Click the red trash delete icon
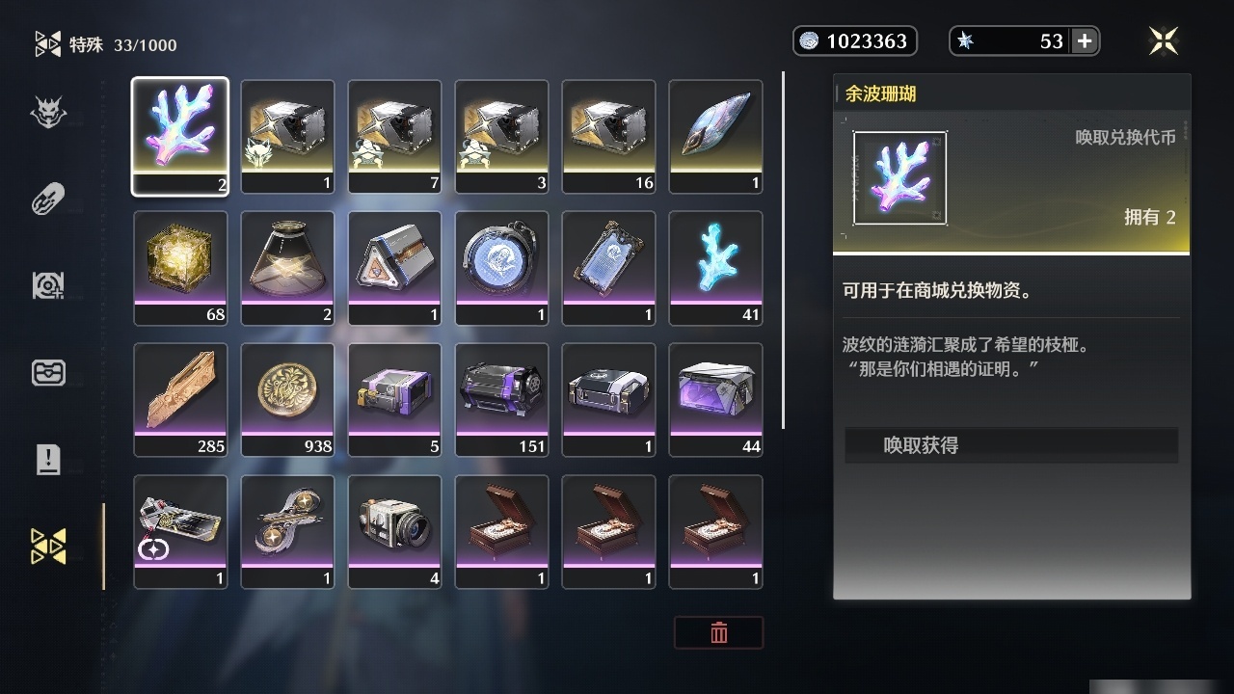The image size is (1234, 694). (719, 632)
